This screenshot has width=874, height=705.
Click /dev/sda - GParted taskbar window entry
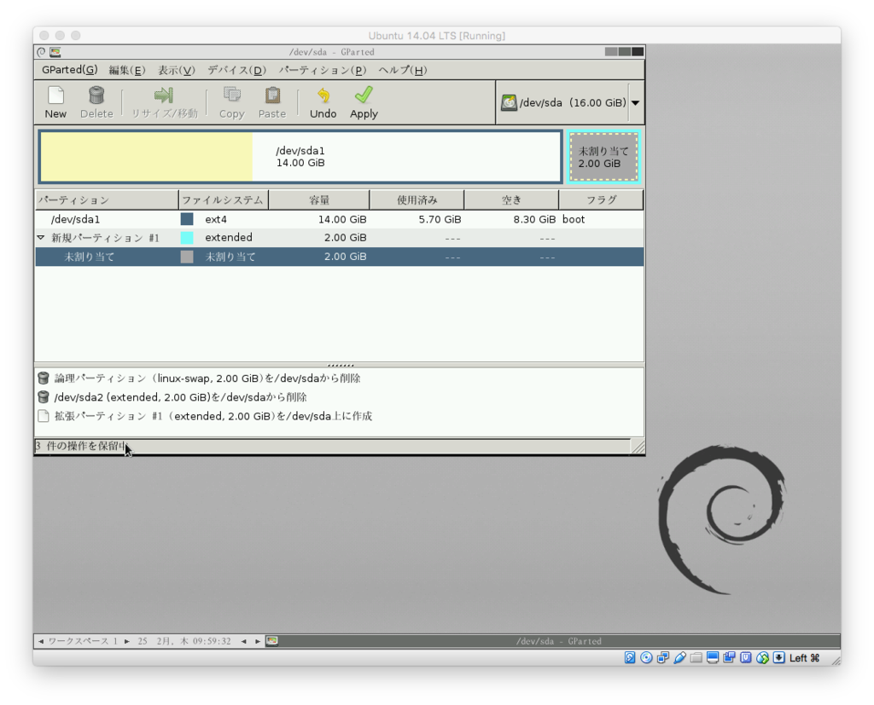click(x=558, y=641)
